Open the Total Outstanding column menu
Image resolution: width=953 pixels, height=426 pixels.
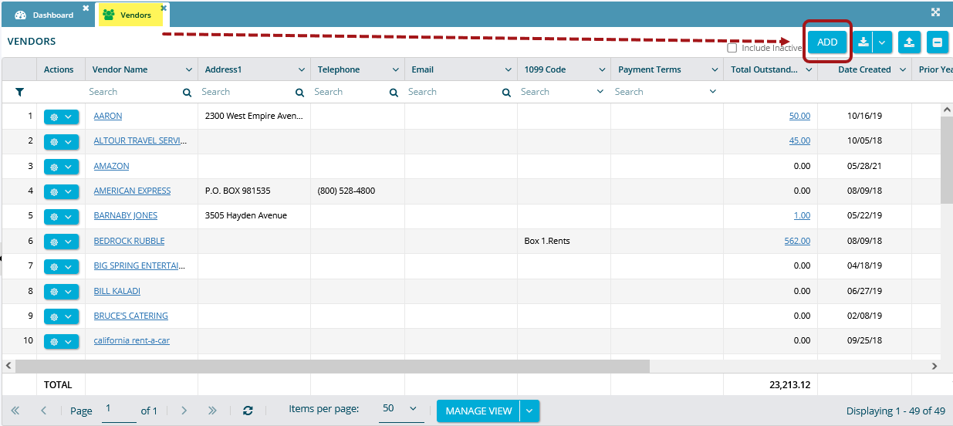(x=809, y=69)
